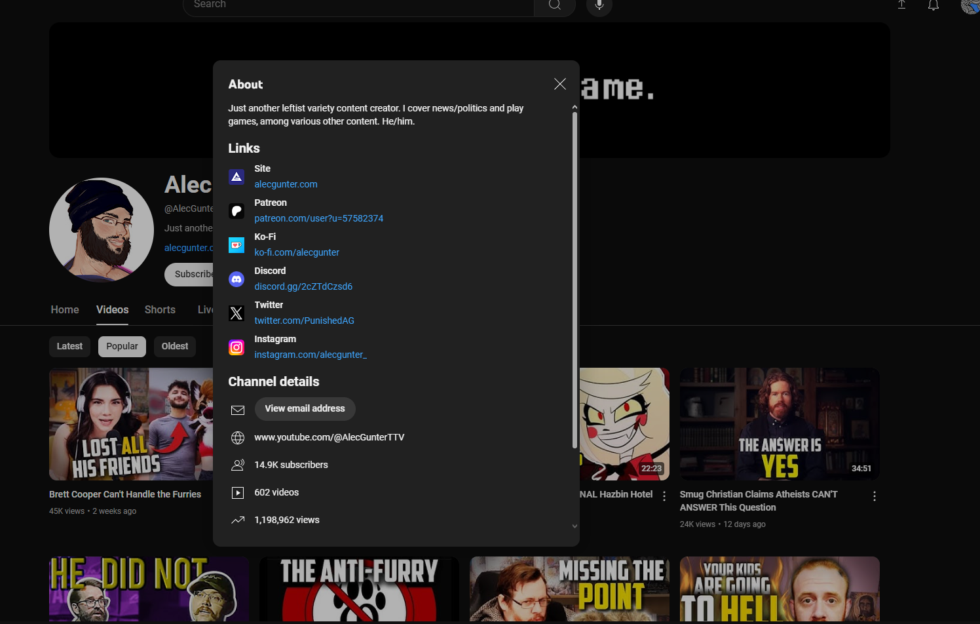This screenshot has width=980, height=624.
Task: Open HE DID NOT video thumbnail
Action: pos(149,589)
